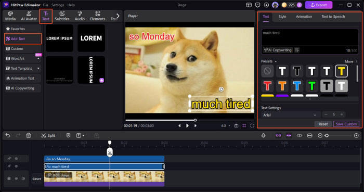Expand the WordArt category
364x192 pixels.
point(38,58)
